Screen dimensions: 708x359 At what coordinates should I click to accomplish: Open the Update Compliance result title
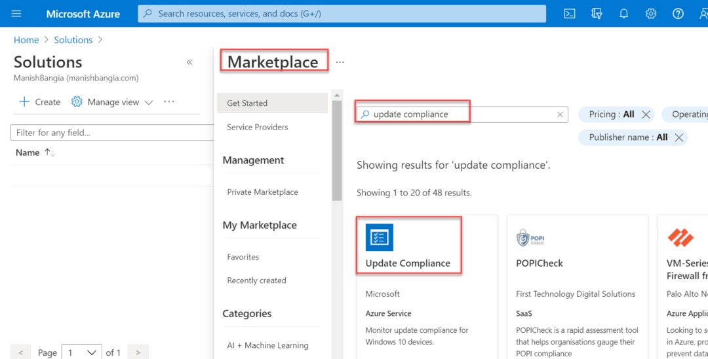[408, 263]
